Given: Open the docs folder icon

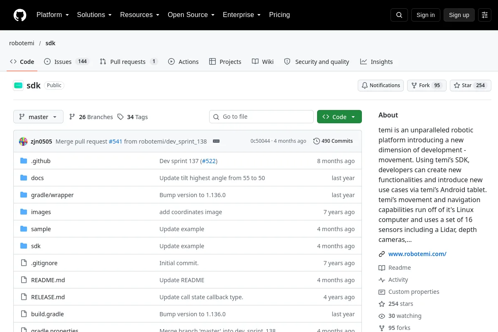Looking at the screenshot, I should [x=24, y=178].
